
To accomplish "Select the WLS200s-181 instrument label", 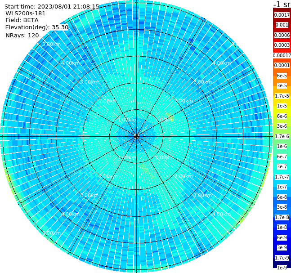I will pyautogui.click(x=26, y=13).
